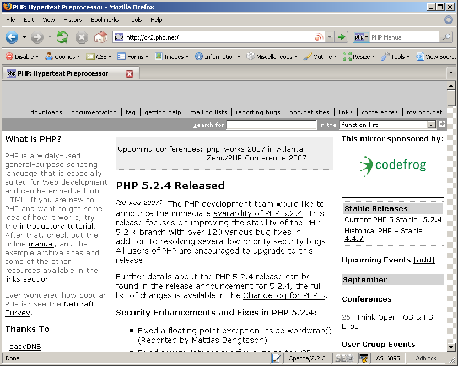Reload the page with the green refresh icon
458x366 pixels.
point(62,37)
